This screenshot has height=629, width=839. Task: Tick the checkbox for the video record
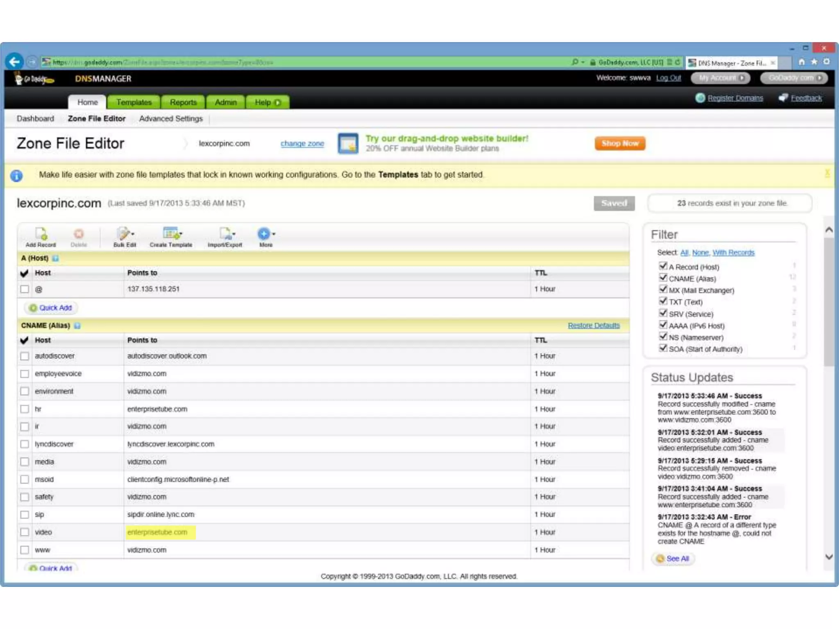tap(25, 532)
